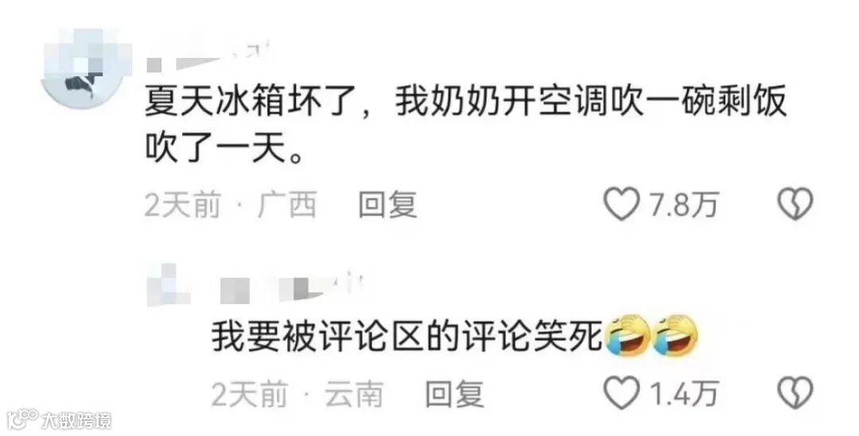This screenshot has width=859, height=436.
Task: Tap broken heart on the 云南 reply
Action: 795,393
